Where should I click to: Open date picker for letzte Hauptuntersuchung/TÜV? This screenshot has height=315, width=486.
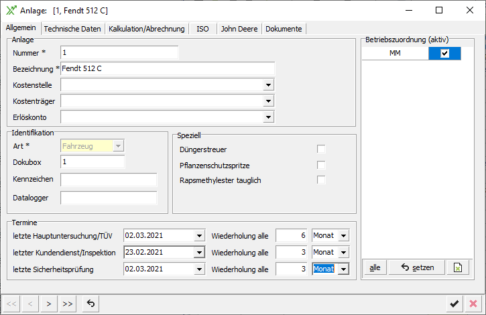(x=198, y=236)
